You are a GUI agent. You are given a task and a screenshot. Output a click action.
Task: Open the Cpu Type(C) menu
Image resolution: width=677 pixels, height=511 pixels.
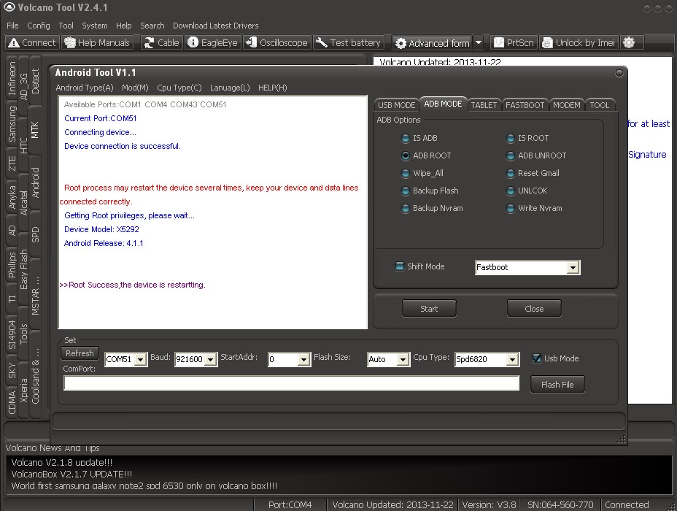click(x=179, y=88)
